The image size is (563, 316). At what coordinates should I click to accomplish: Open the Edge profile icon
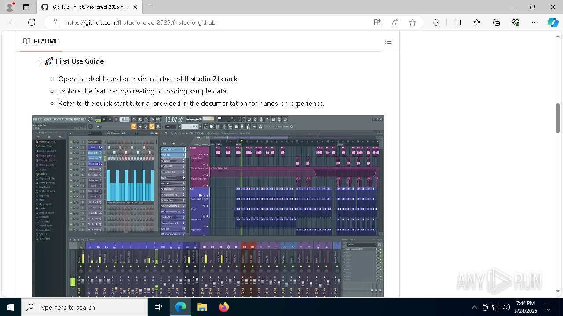[10, 7]
